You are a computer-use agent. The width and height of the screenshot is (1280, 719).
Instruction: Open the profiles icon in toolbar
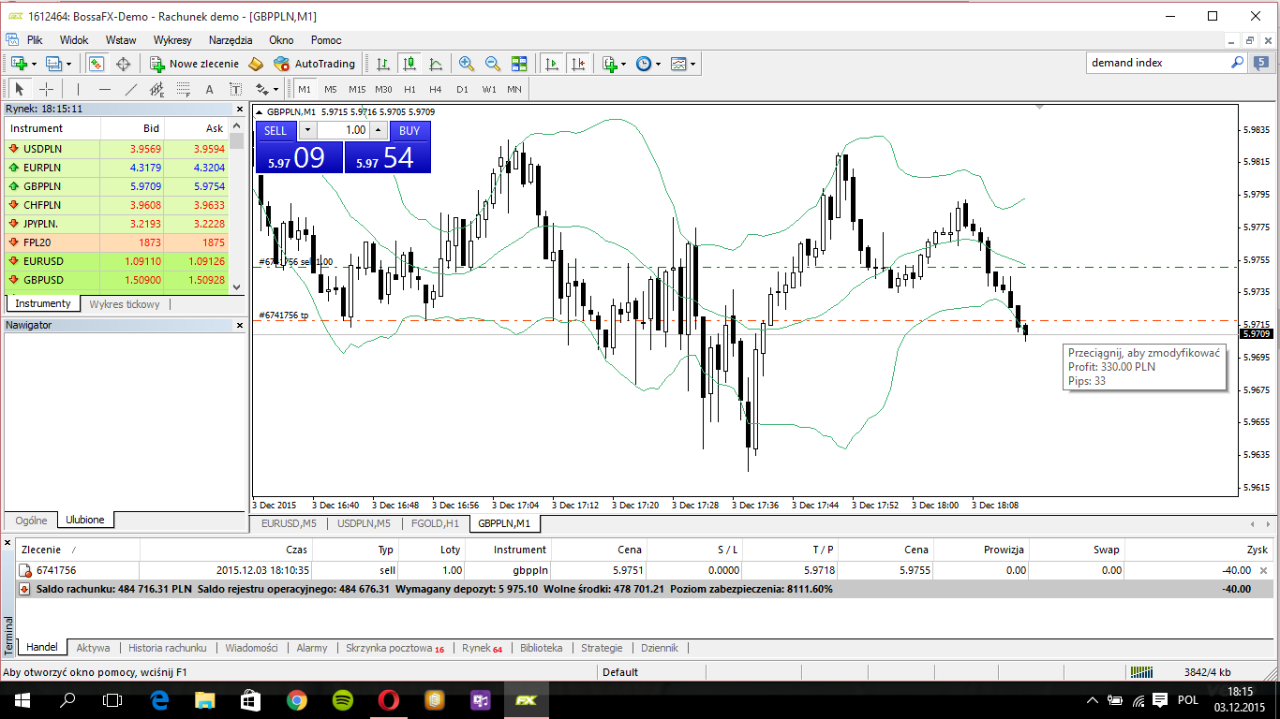point(52,64)
